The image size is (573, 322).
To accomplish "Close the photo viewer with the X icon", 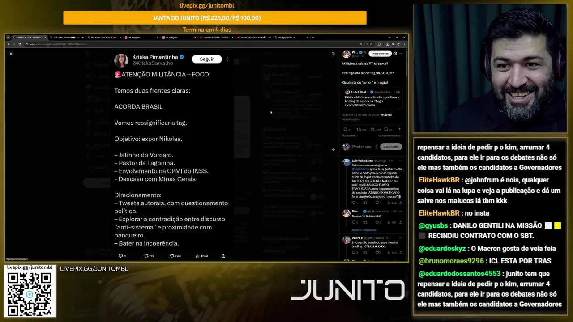I will point(11,54).
